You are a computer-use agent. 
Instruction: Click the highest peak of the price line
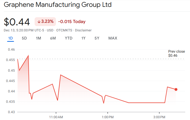coord(28,55)
